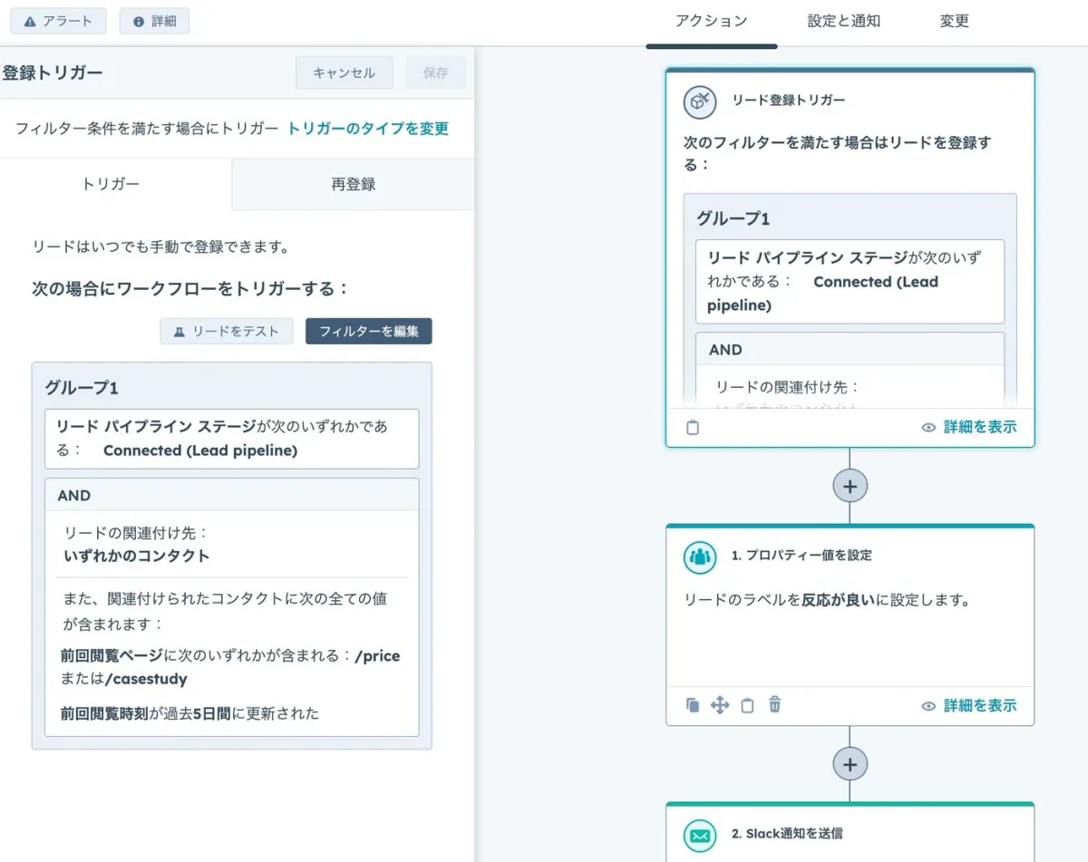Image resolution: width=1088 pixels, height=862 pixels.
Task: Switch to the 変更 tab
Action: pyautogui.click(x=953, y=19)
